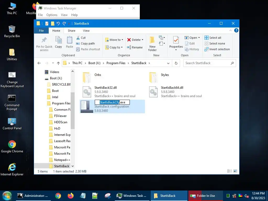
Task: Open Firefox from the taskbar
Action: [x=70, y=196]
